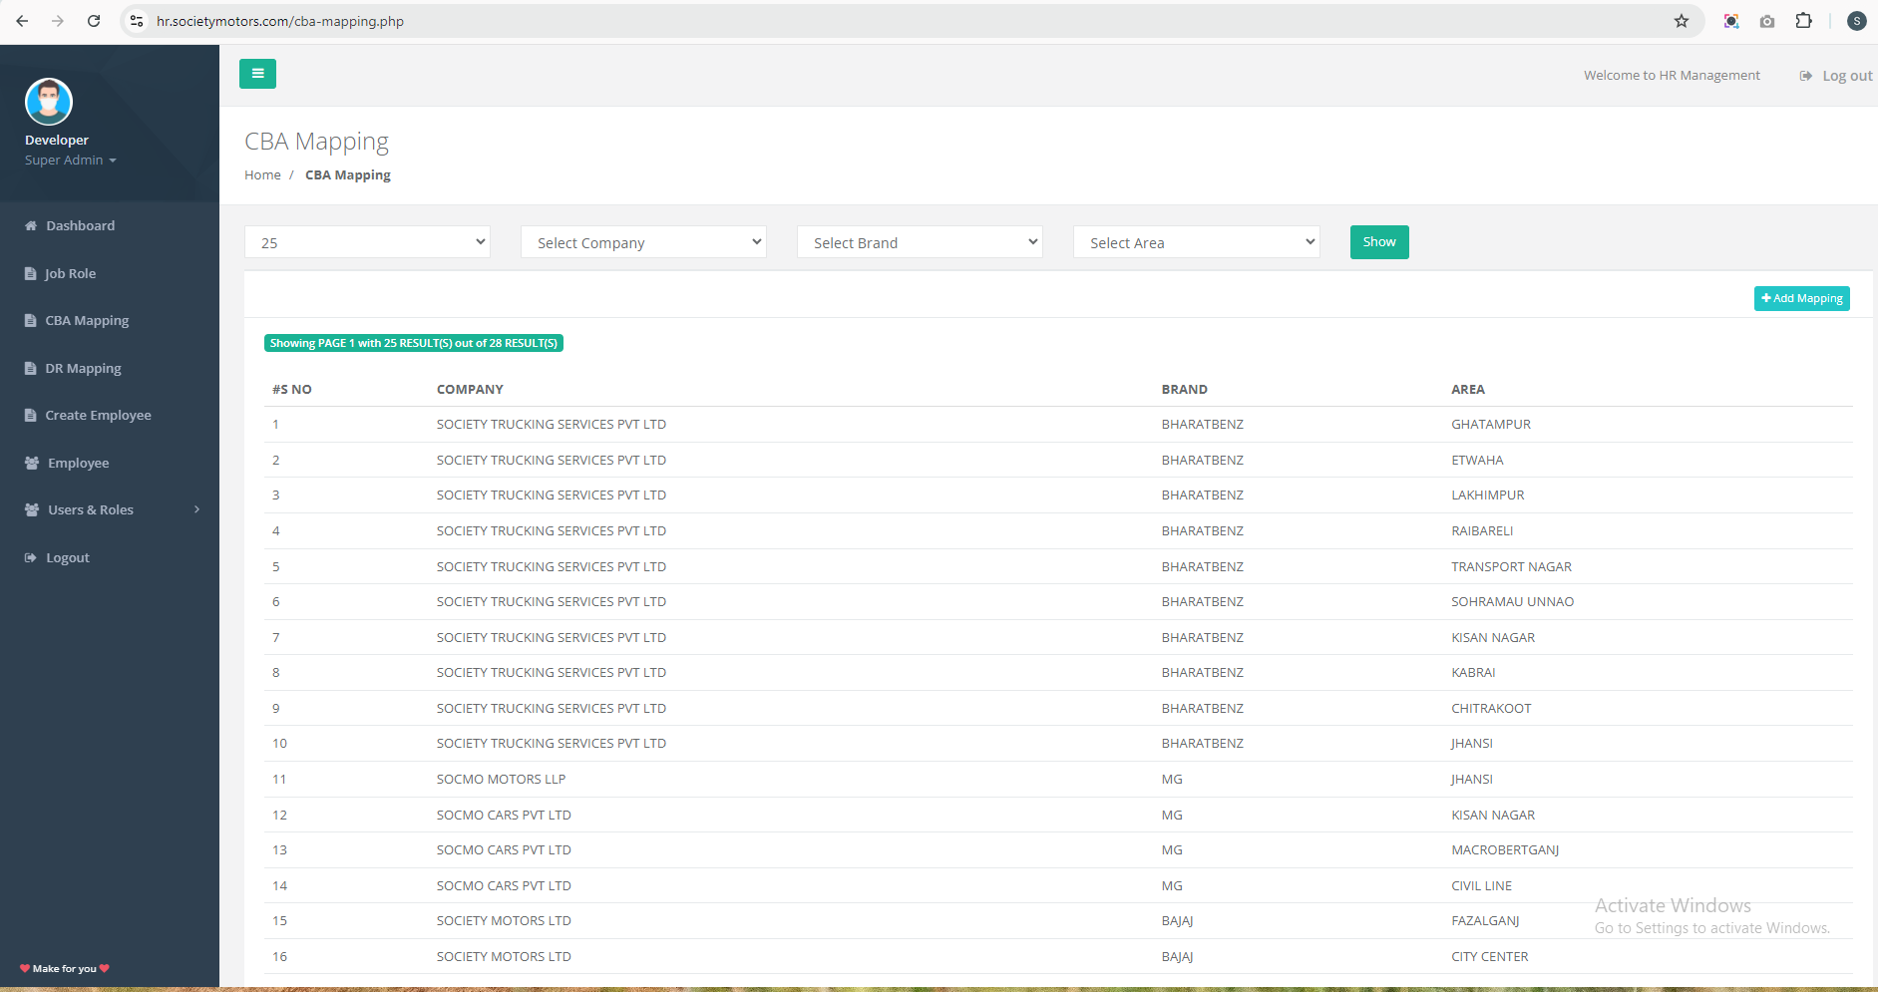The height and width of the screenshot is (992, 1878).
Task: Open the page size dropdown showing 25
Action: [x=367, y=242]
